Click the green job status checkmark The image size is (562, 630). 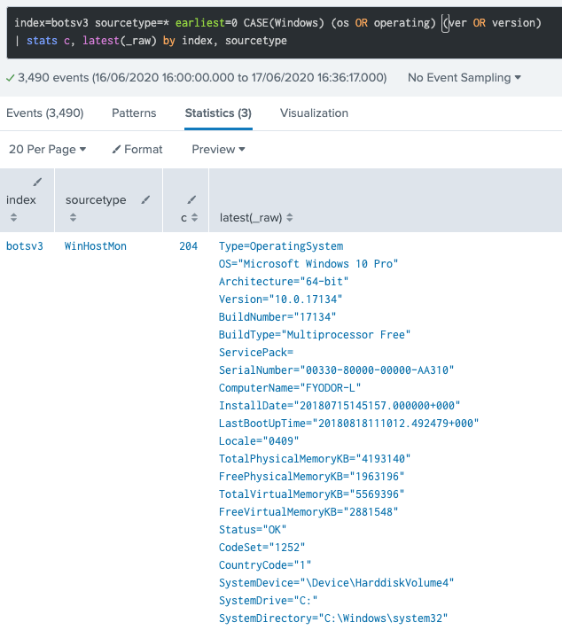10,78
